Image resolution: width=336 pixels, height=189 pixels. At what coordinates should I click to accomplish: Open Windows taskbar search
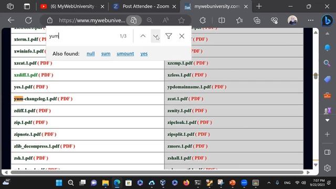(x=71, y=183)
